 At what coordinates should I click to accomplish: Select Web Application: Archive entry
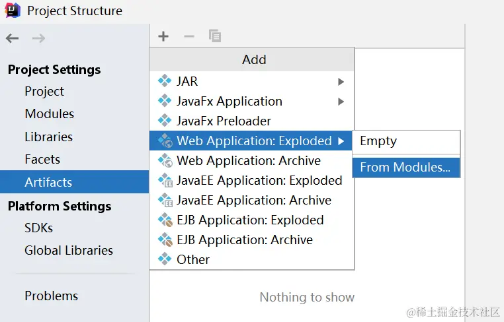coord(252,161)
